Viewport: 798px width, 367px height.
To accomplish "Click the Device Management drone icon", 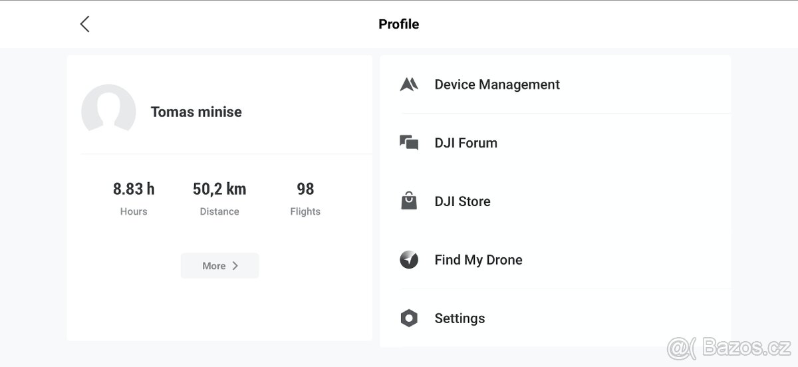I will 409,84.
